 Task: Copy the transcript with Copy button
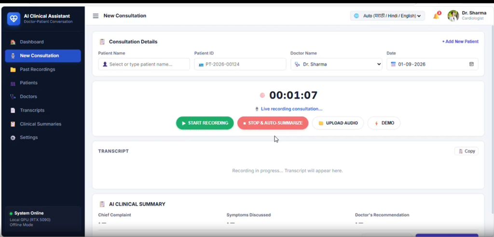click(467, 151)
